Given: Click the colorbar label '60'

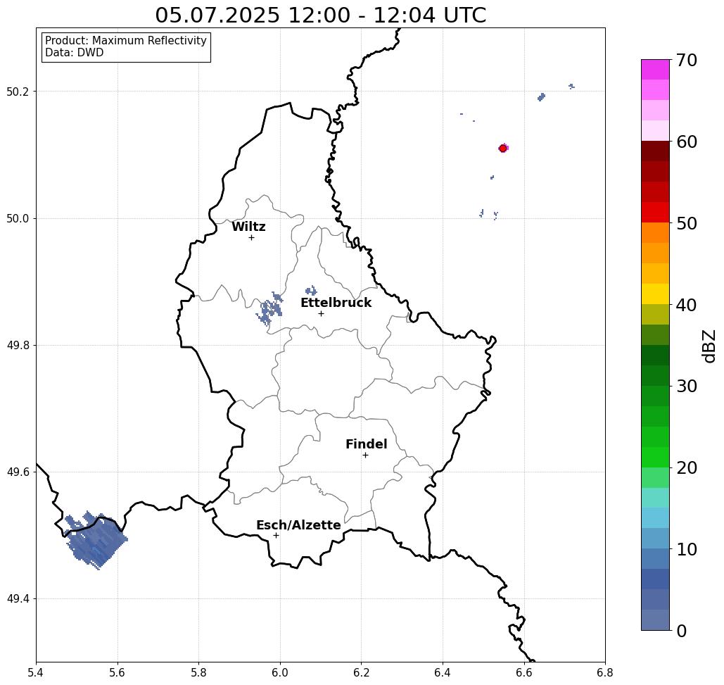Looking at the screenshot, I should [x=686, y=142].
